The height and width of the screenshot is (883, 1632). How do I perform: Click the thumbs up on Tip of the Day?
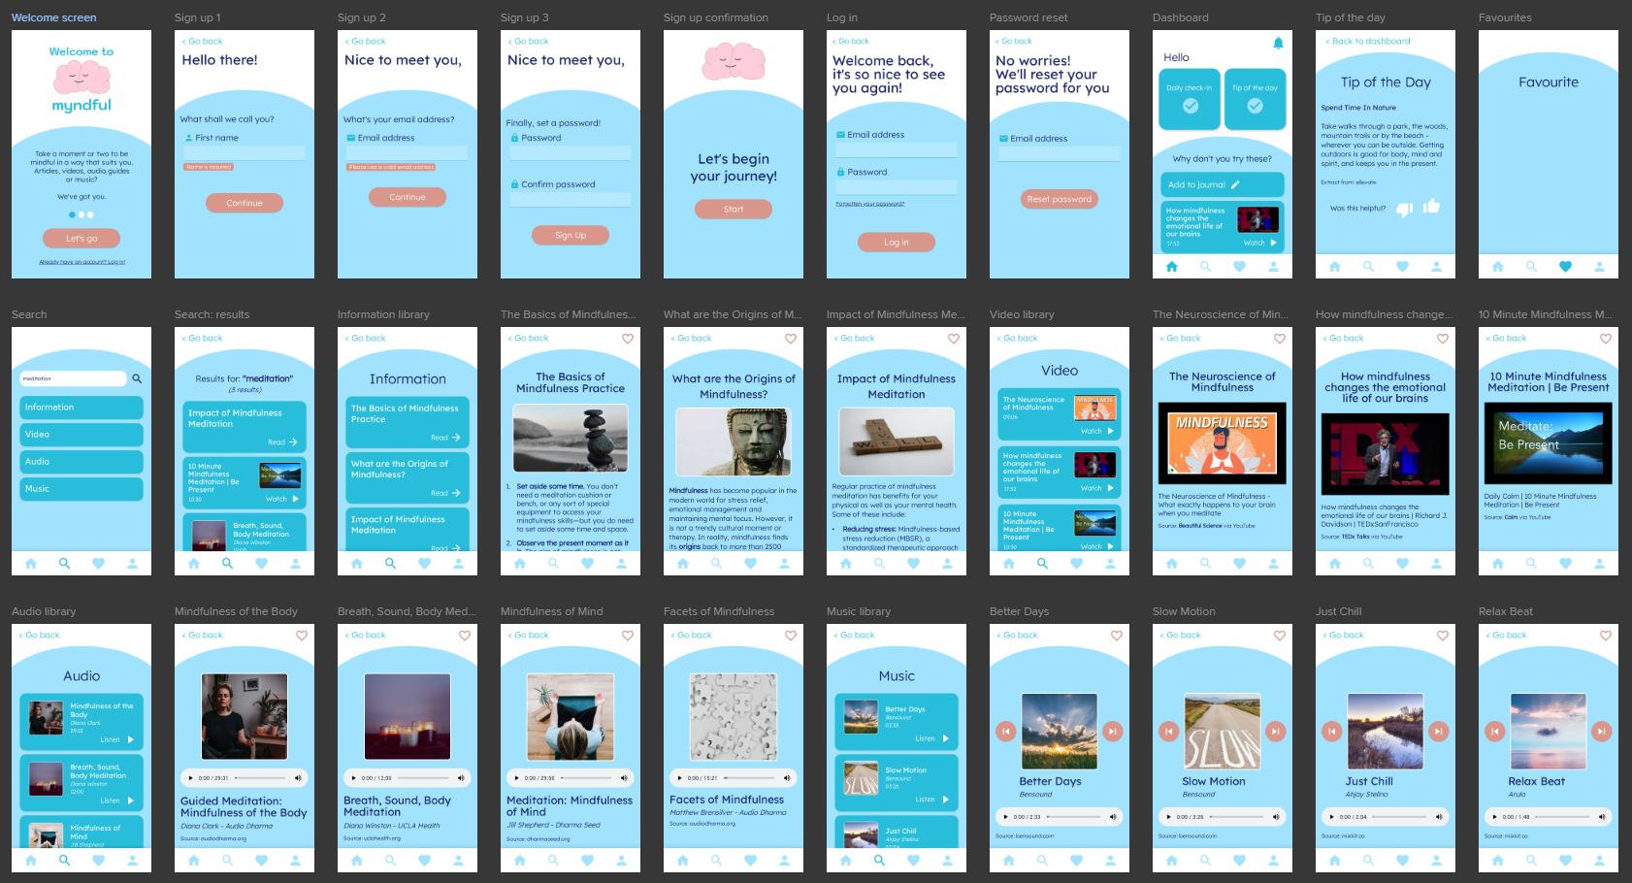point(1431,208)
